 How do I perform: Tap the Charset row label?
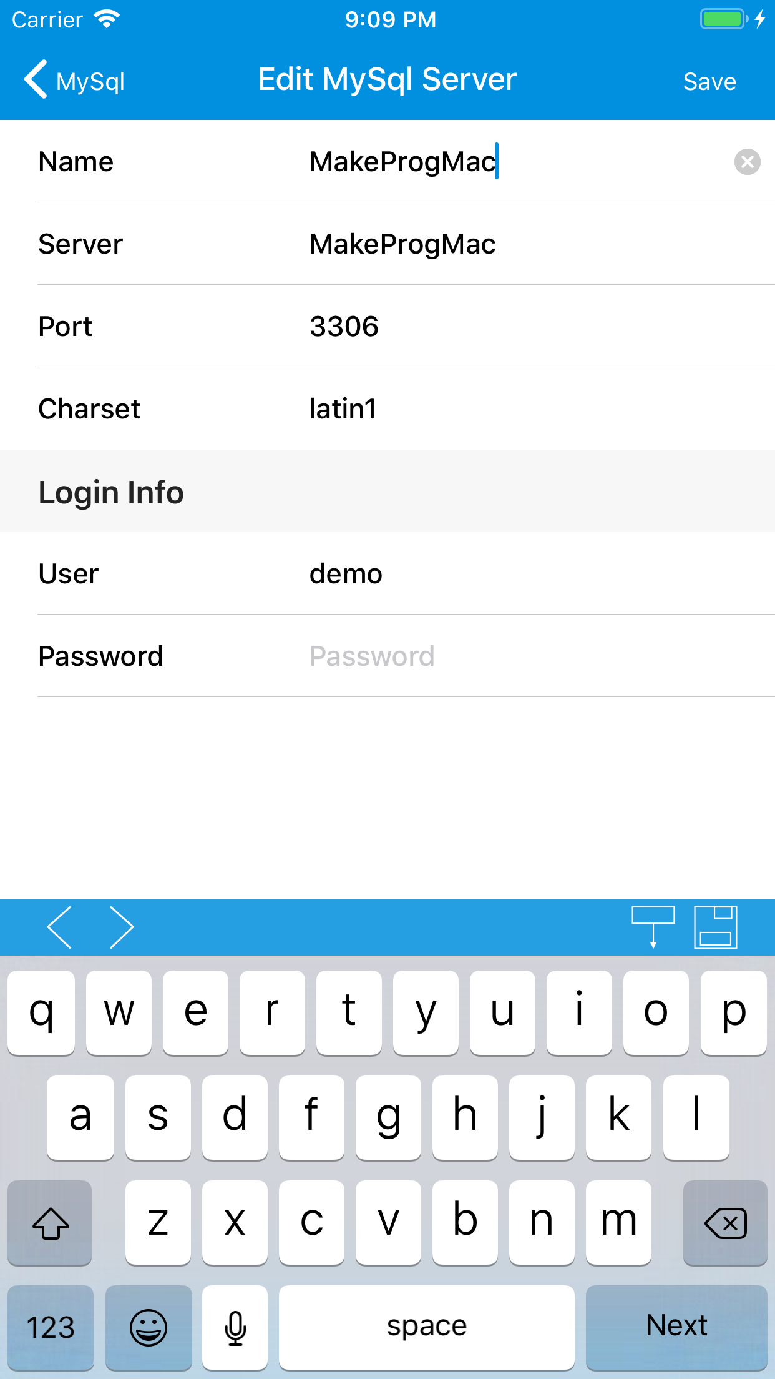coord(89,409)
